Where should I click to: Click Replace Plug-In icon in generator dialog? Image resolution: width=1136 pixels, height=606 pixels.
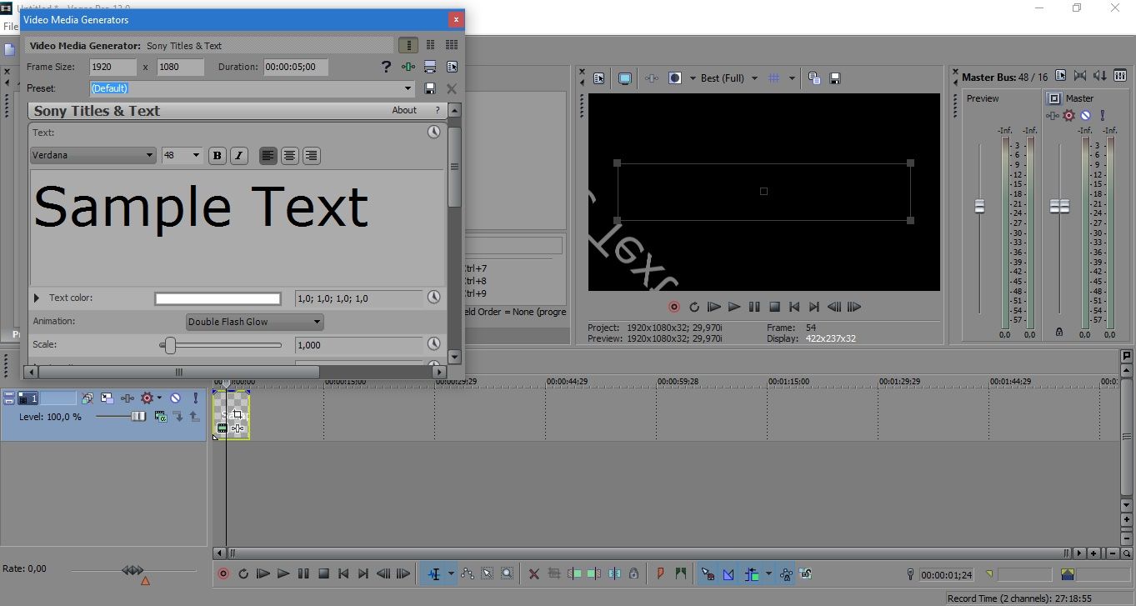[x=452, y=67]
